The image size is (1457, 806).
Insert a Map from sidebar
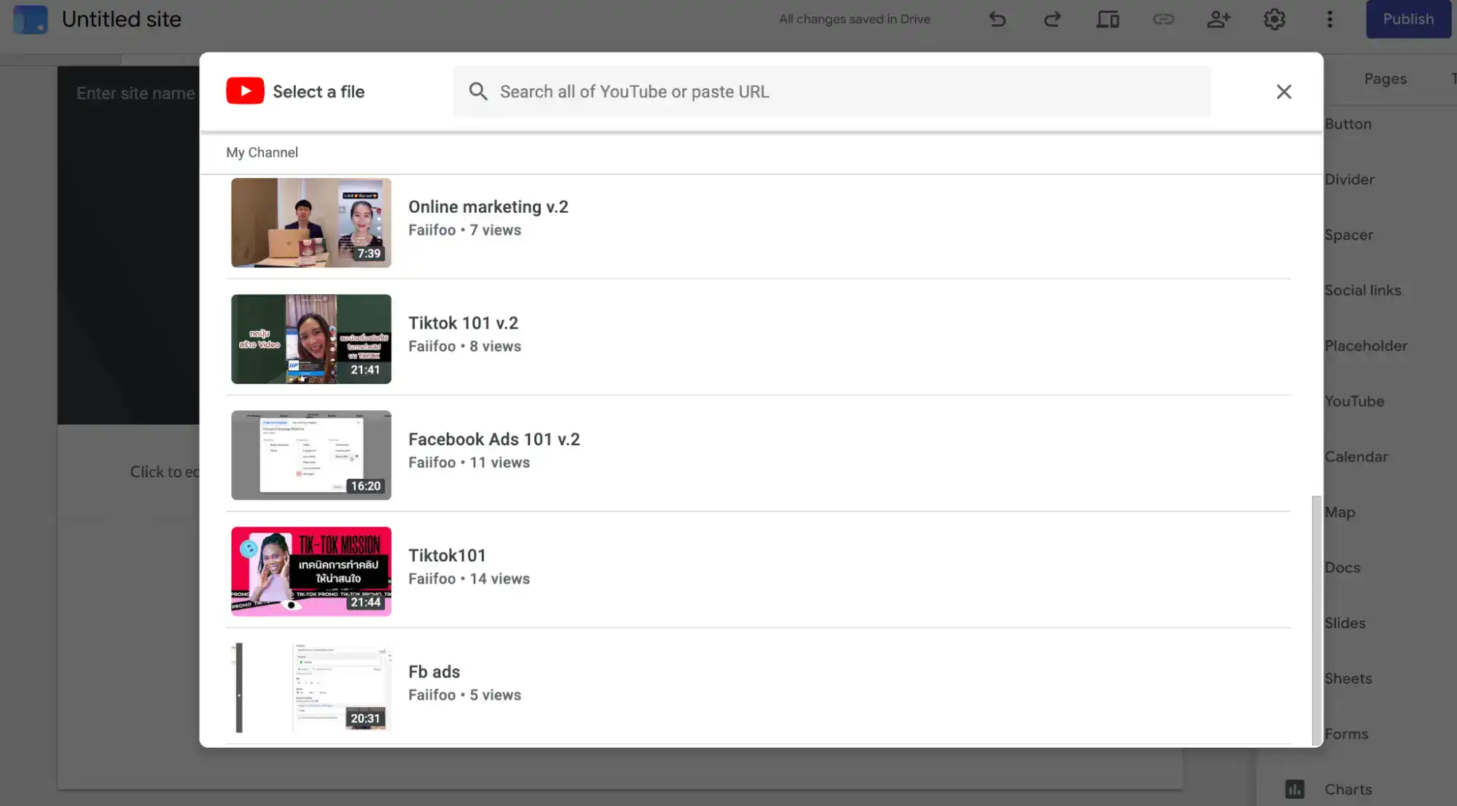pyautogui.click(x=1340, y=512)
